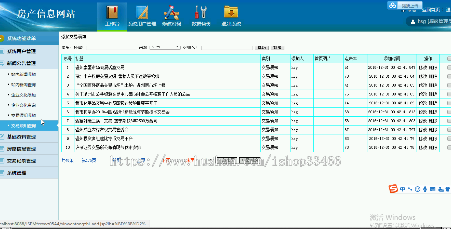
Task: Open 站内新闻添加 menu item
Action: [23, 74]
